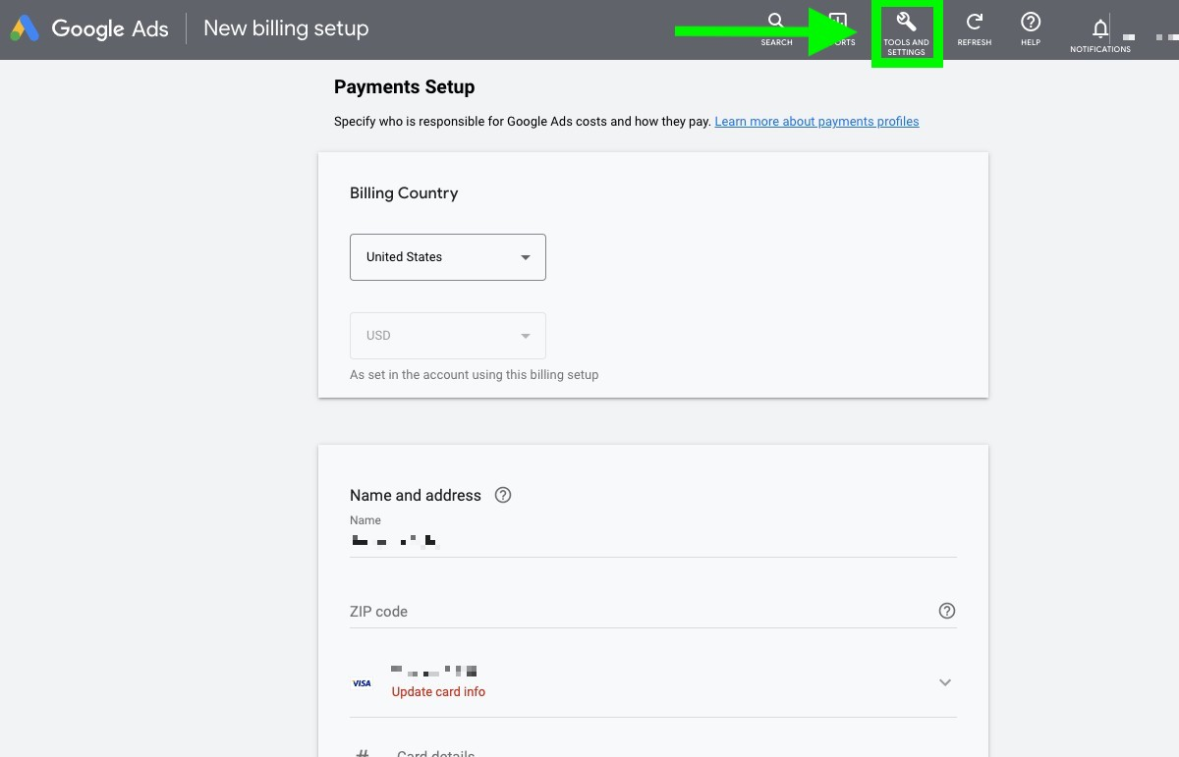Screen dimensions: 1179x757
Task: Click the Refresh icon
Action: point(974,23)
